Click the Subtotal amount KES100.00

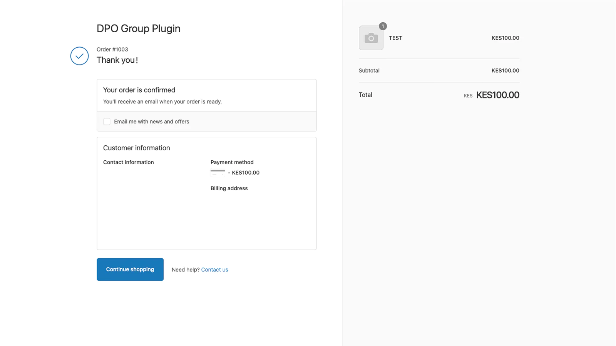506,71
